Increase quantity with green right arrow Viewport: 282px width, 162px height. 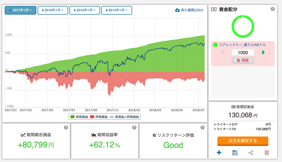tap(263, 52)
